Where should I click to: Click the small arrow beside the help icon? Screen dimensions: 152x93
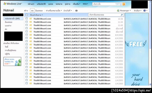tap(147, 11)
